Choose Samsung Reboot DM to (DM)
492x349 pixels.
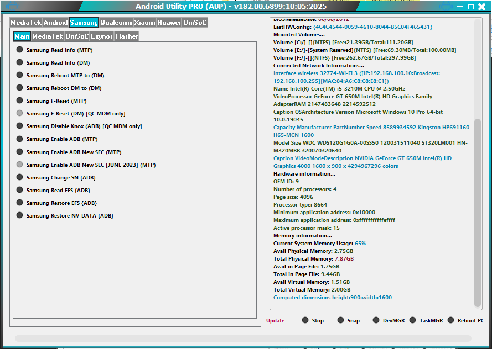[20, 88]
